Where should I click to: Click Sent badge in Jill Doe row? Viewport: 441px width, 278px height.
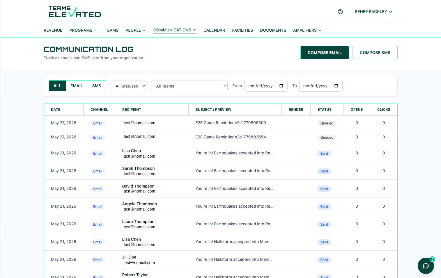click(x=324, y=260)
